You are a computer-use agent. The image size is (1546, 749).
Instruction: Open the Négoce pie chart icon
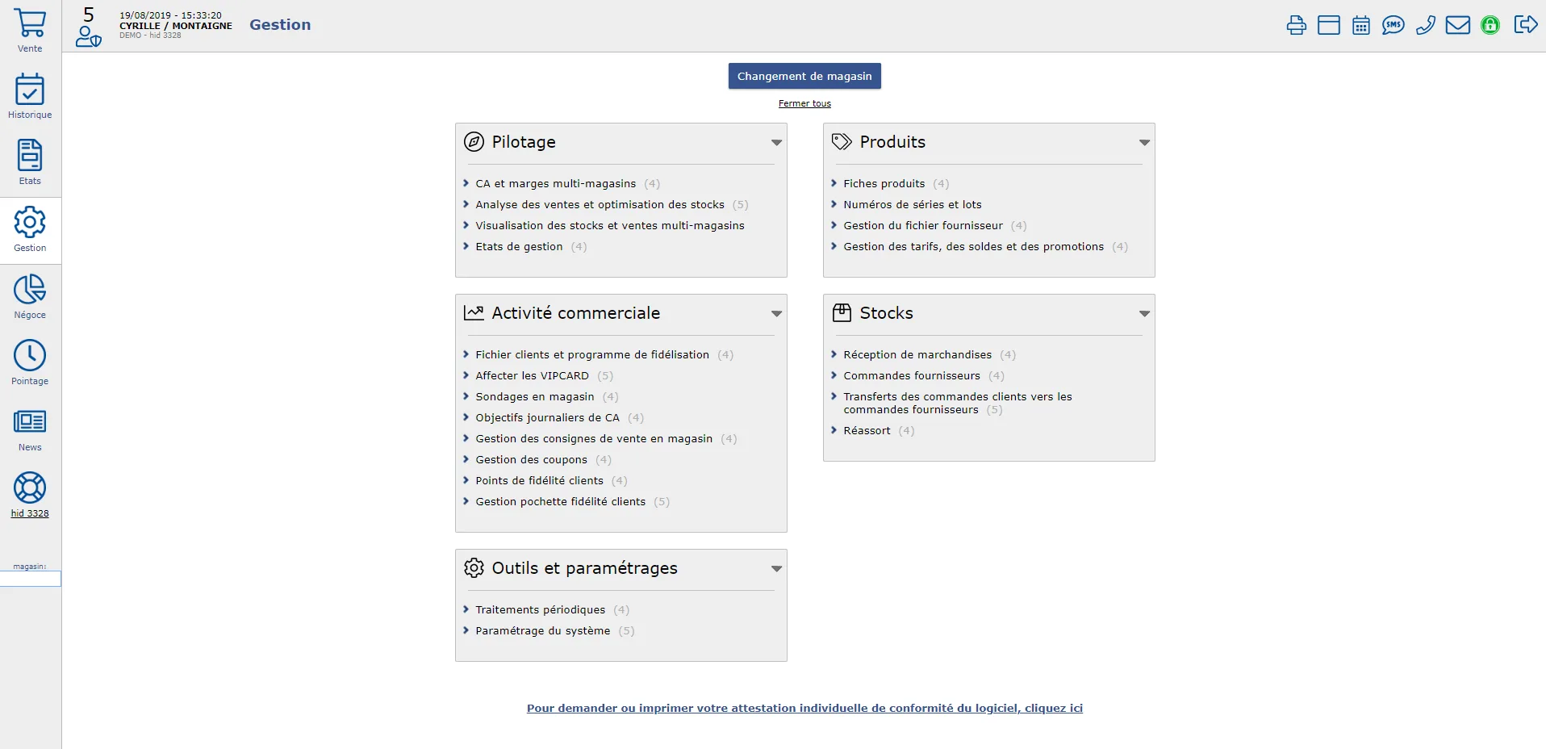pos(30,289)
